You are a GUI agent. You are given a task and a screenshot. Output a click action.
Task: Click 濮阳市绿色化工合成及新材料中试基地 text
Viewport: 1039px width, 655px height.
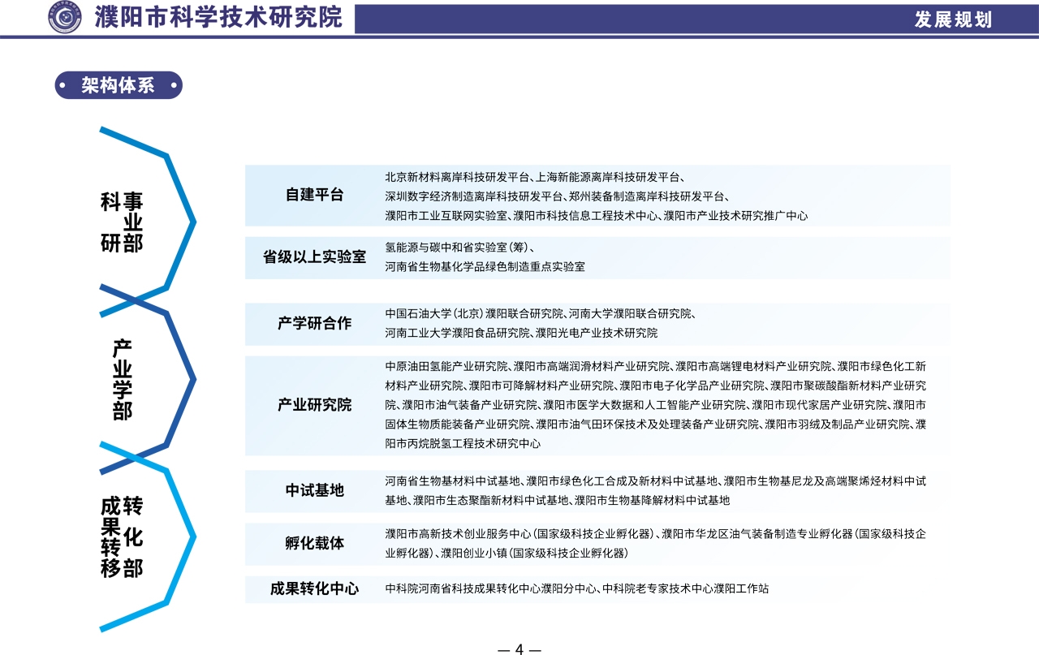coord(622,481)
